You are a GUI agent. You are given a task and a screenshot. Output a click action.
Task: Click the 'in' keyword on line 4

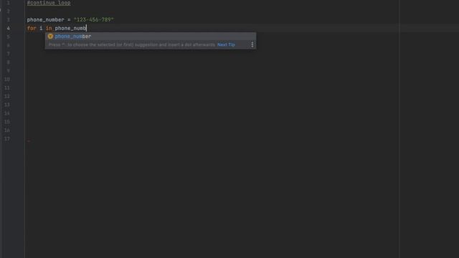[49, 28]
